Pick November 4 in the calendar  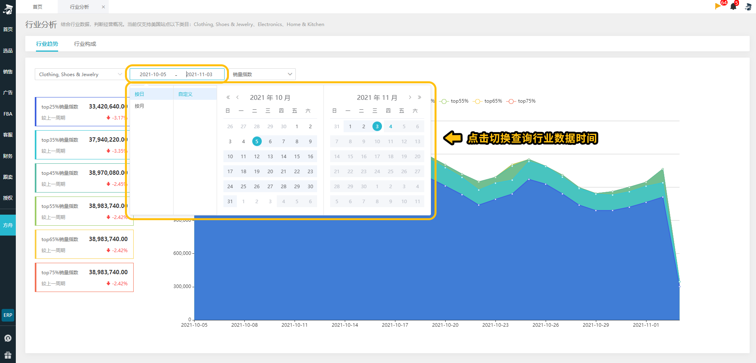[391, 127]
